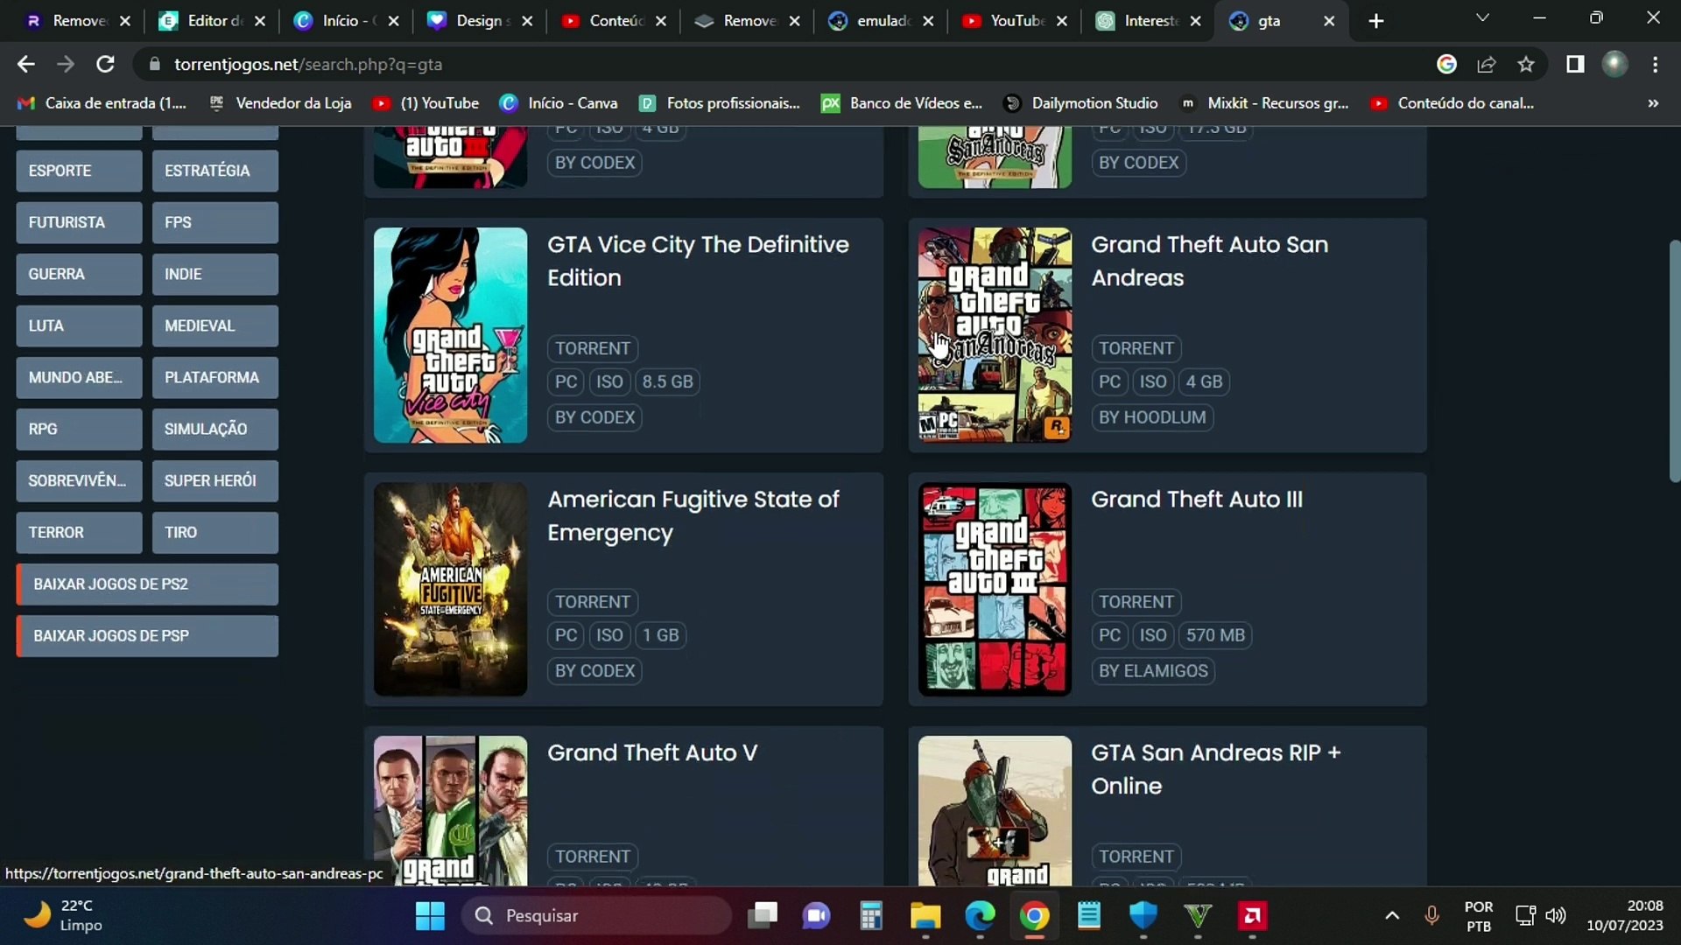This screenshot has width=1681, height=945.
Task: Click the share icon in the address bar
Action: (x=1487, y=64)
